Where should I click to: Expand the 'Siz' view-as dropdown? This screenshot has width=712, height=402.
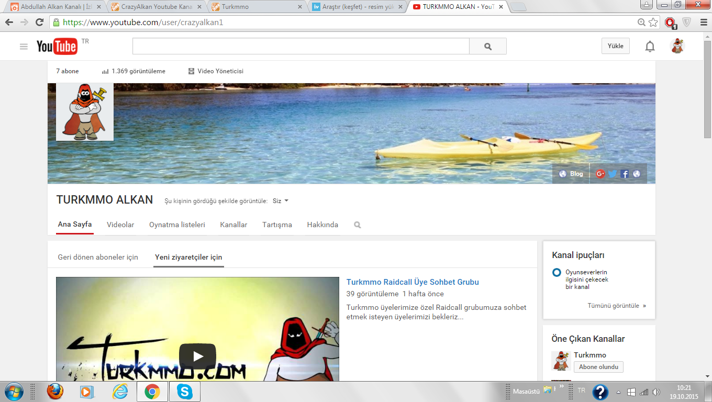pos(281,201)
